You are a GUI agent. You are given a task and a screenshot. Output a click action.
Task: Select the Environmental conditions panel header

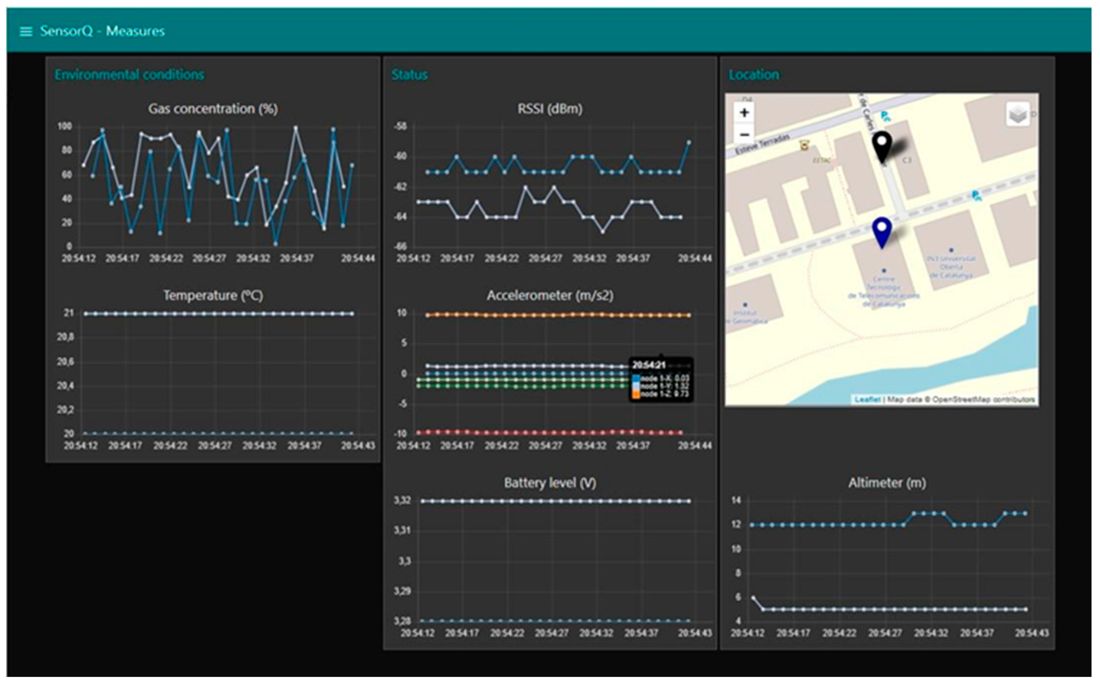pyautogui.click(x=129, y=74)
